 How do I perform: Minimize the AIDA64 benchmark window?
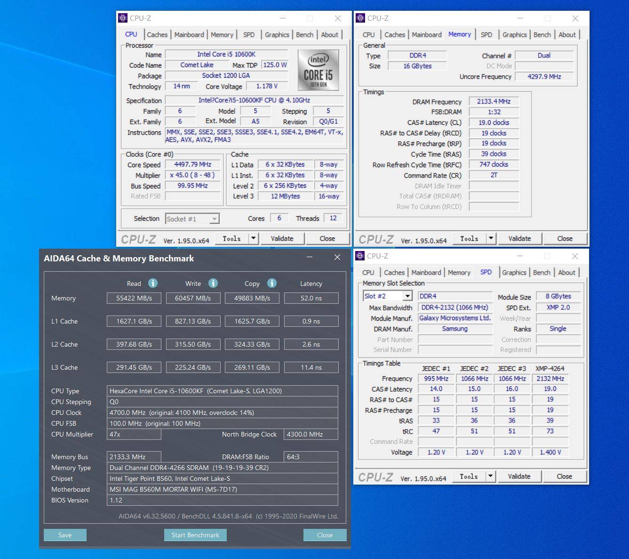310,258
